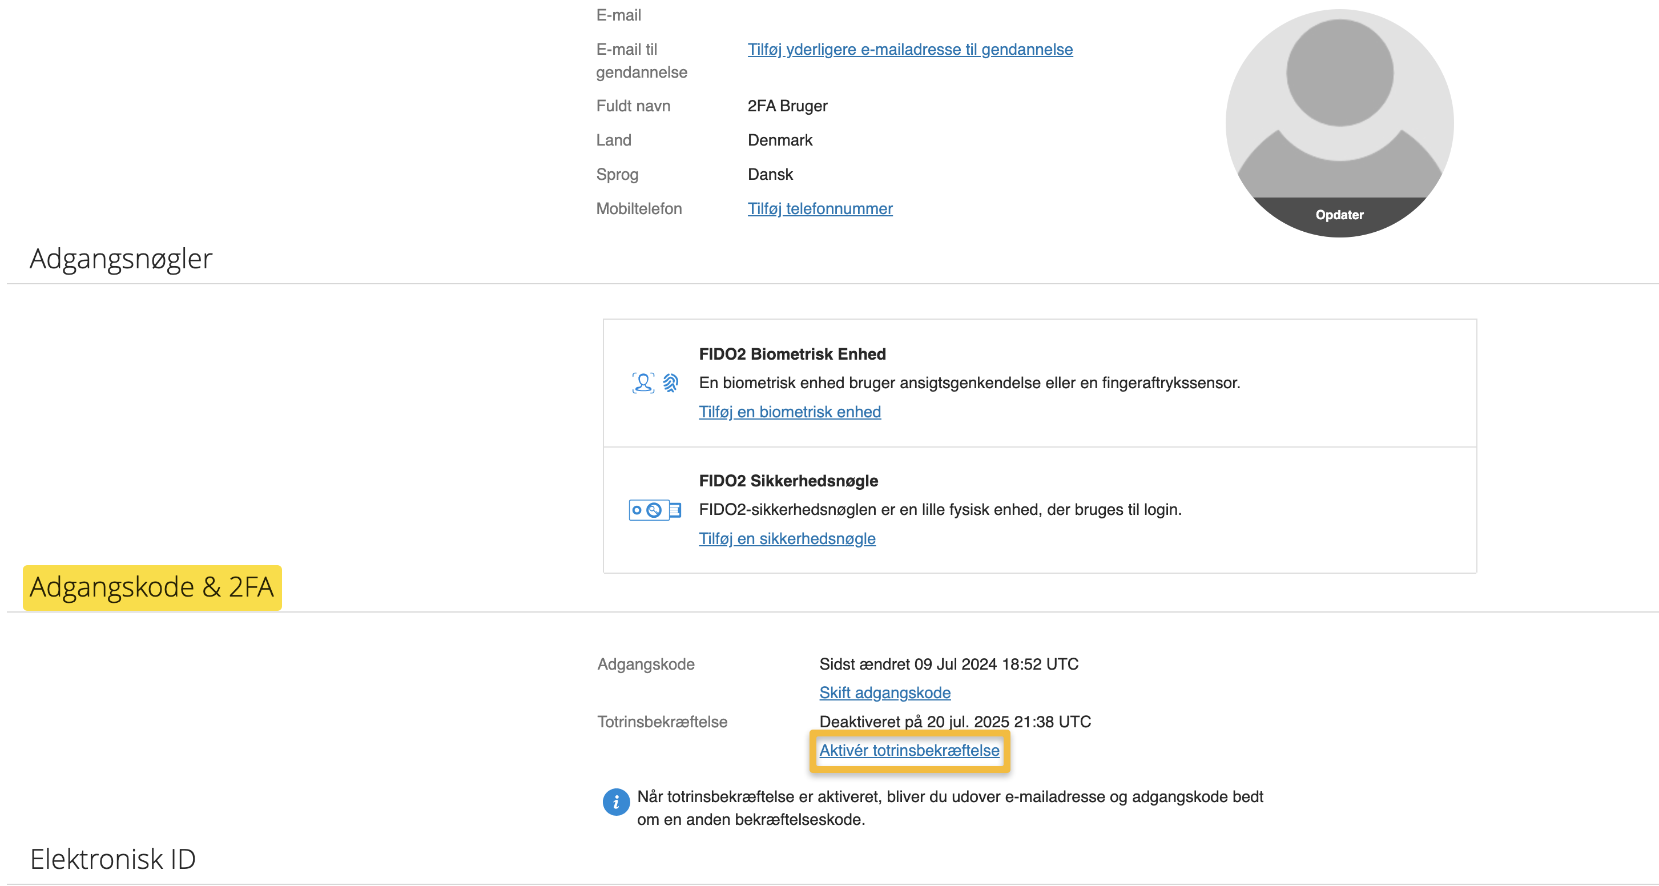Viewport: 1659px width, 886px height.
Task: Click the Fuldt navn value 2FA Bruger
Action: pyautogui.click(x=787, y=106)
